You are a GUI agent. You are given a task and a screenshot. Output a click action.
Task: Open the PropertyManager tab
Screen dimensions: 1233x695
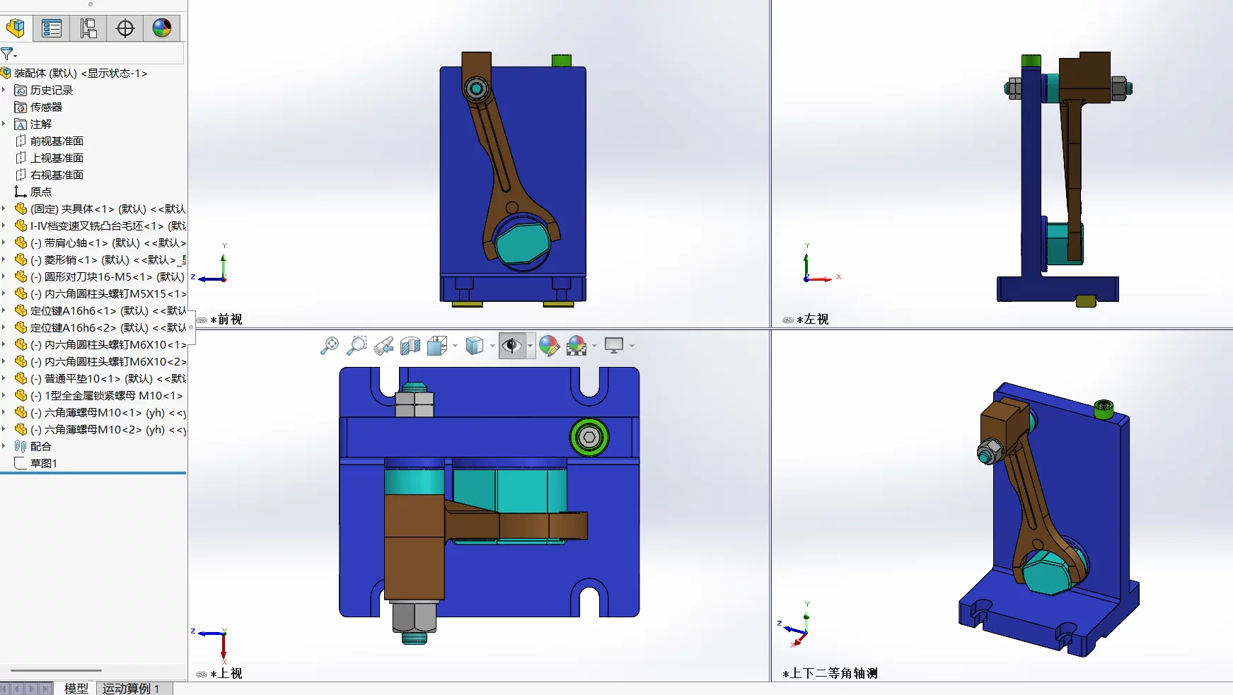(52, 28)
